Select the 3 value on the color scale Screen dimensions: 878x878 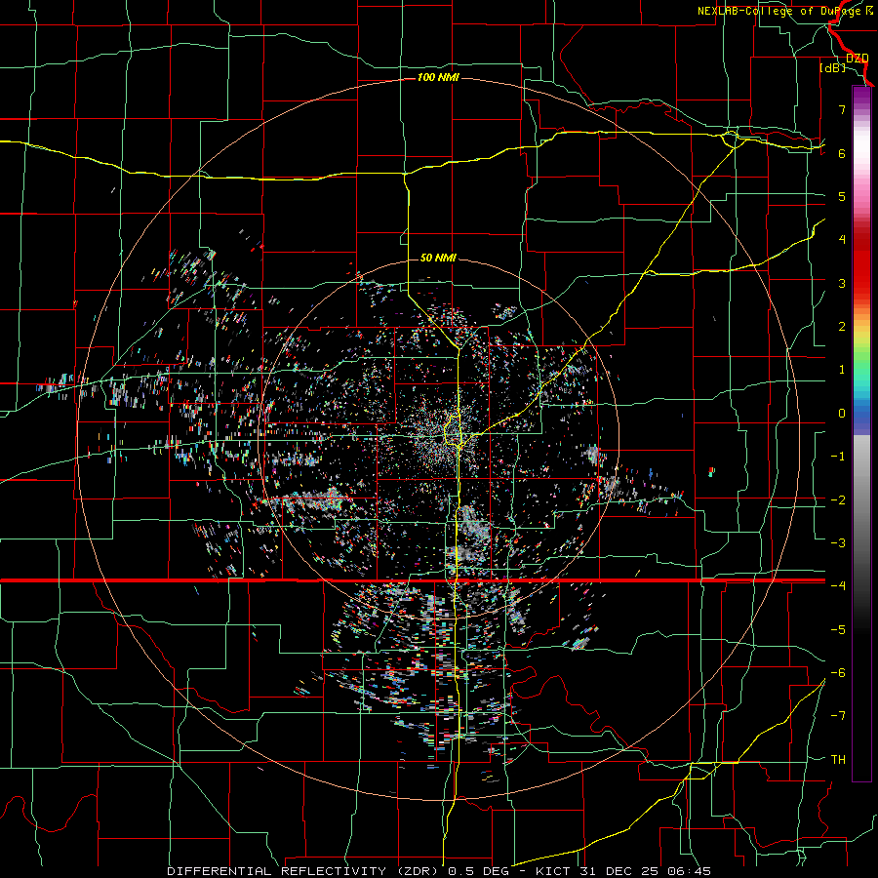pos(842,283)
